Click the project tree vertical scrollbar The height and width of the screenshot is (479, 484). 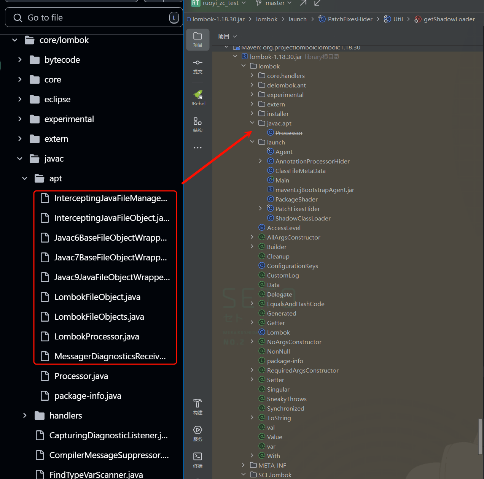480,436
